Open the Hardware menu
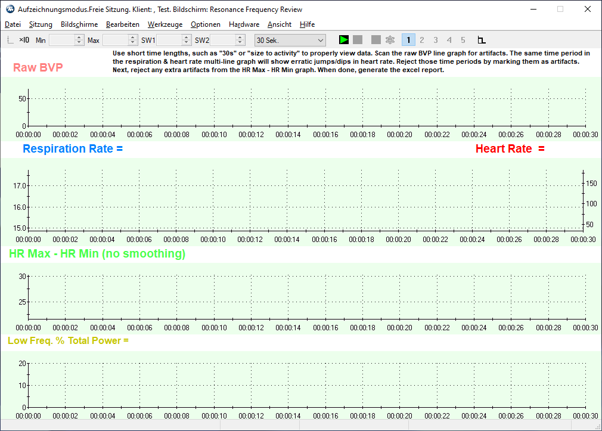 (x=244, y=24)
